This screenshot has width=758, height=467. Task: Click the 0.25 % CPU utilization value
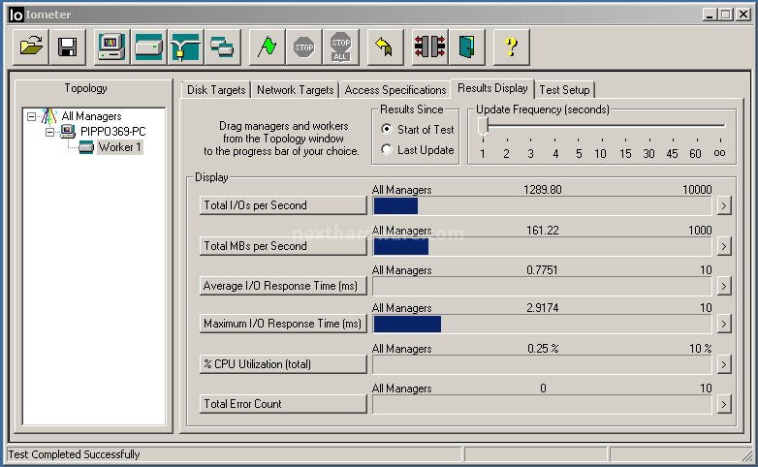(x=543, y=348)
